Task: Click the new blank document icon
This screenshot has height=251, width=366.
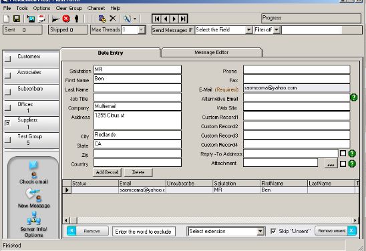Action: pyautogui.click(x=7, y=19)
